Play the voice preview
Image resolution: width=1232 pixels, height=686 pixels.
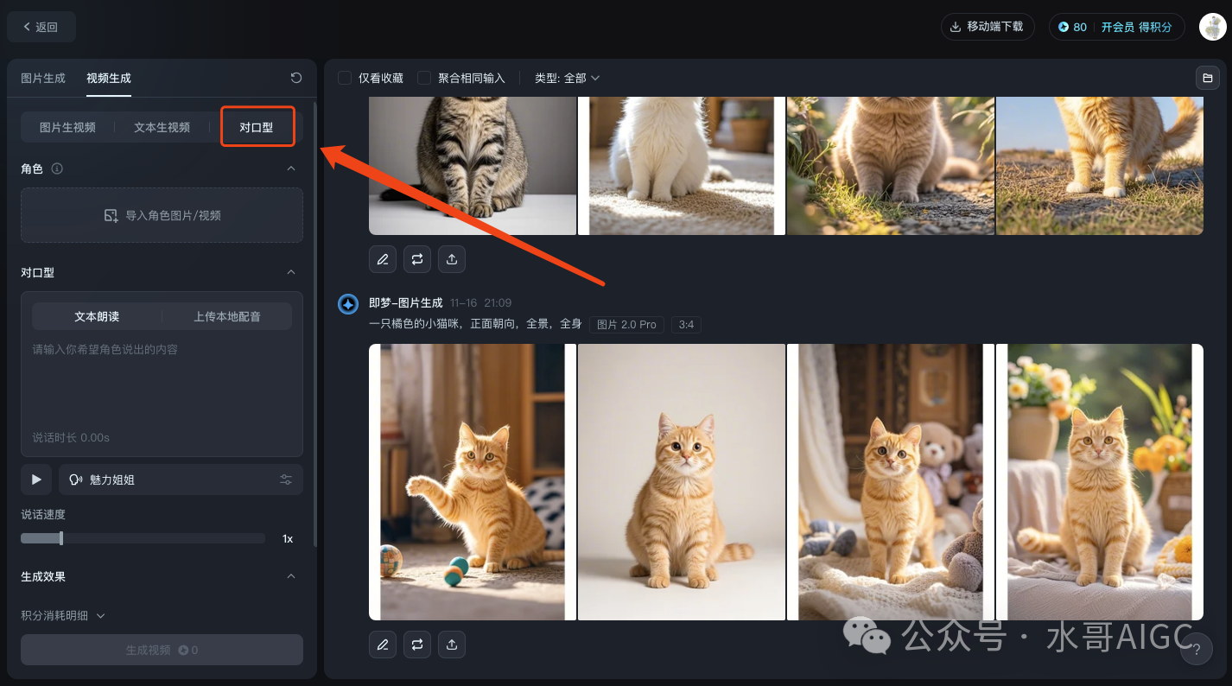click(x=36, y=480)
